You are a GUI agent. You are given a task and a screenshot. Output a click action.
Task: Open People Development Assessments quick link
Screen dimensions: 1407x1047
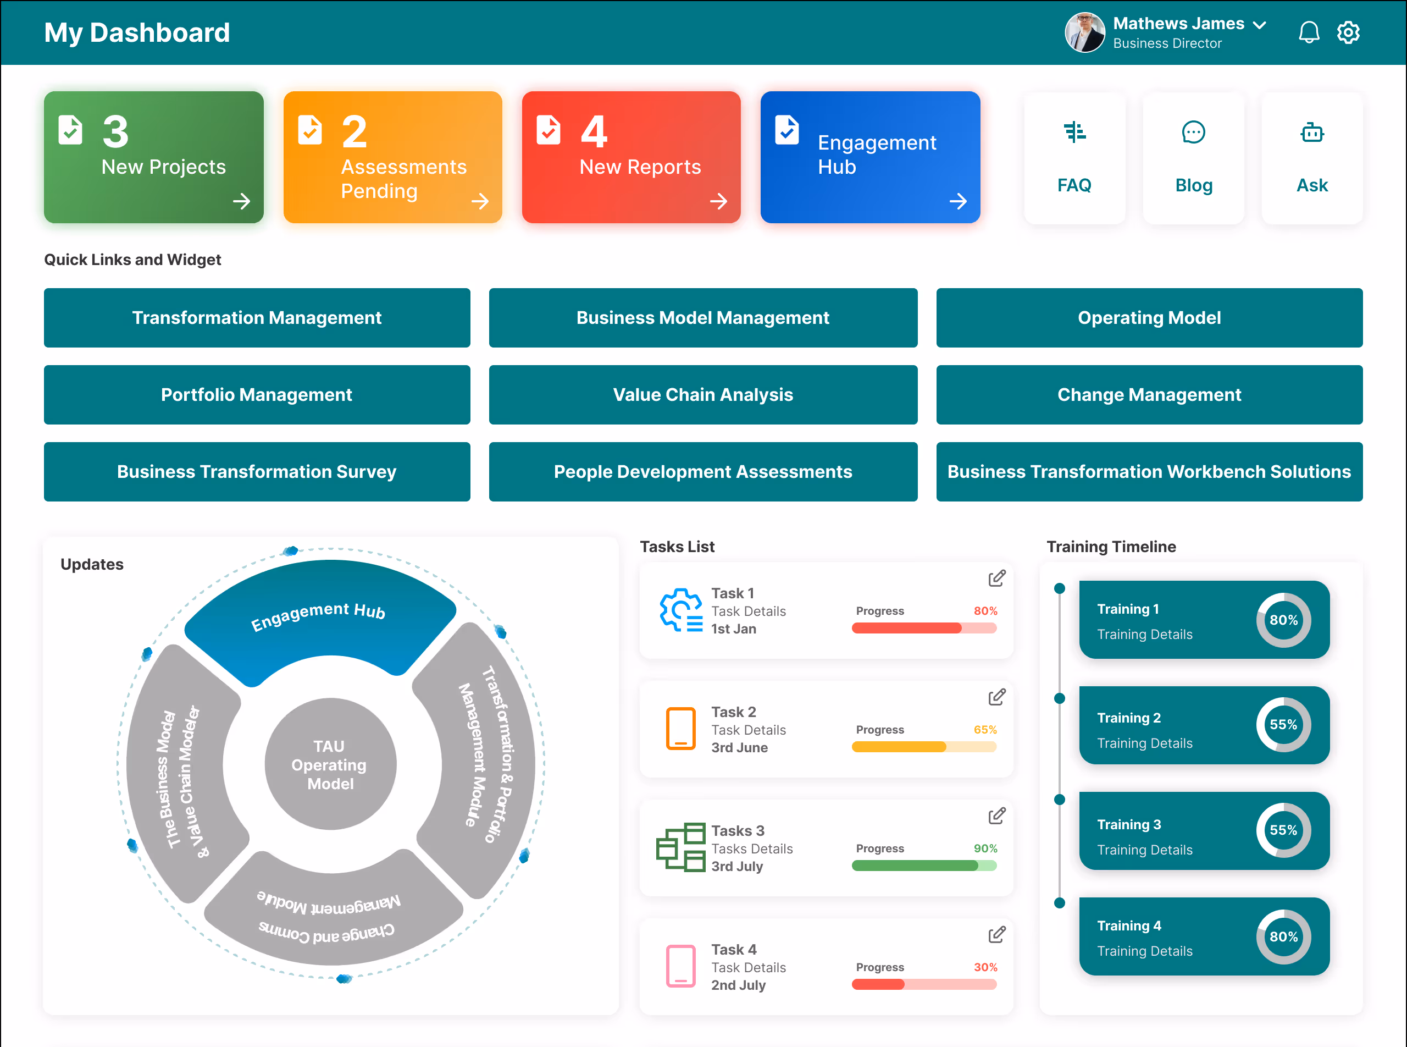pyautogui.click(x=702, y=471)
